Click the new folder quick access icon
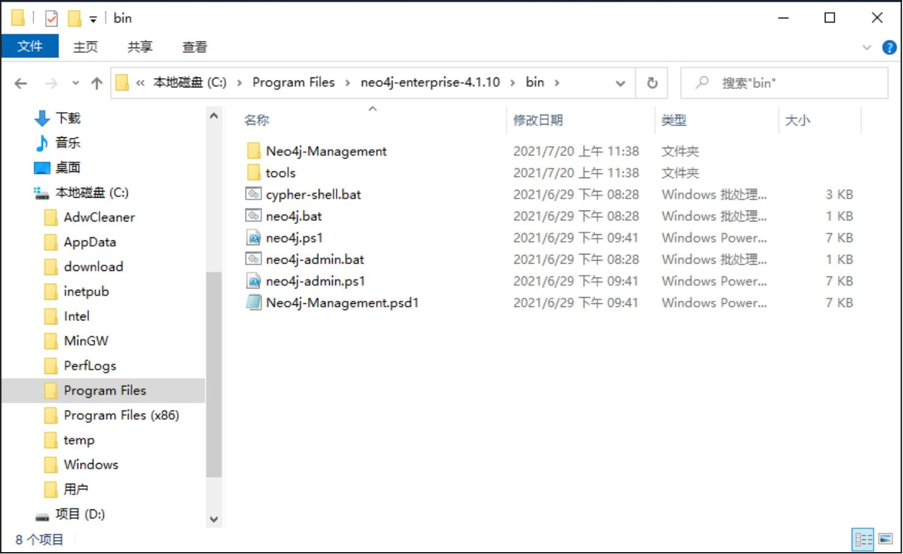Viewport: 903px width, 554px height. pos(74,18)
